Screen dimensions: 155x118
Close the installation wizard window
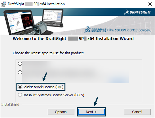click(150, 4)
